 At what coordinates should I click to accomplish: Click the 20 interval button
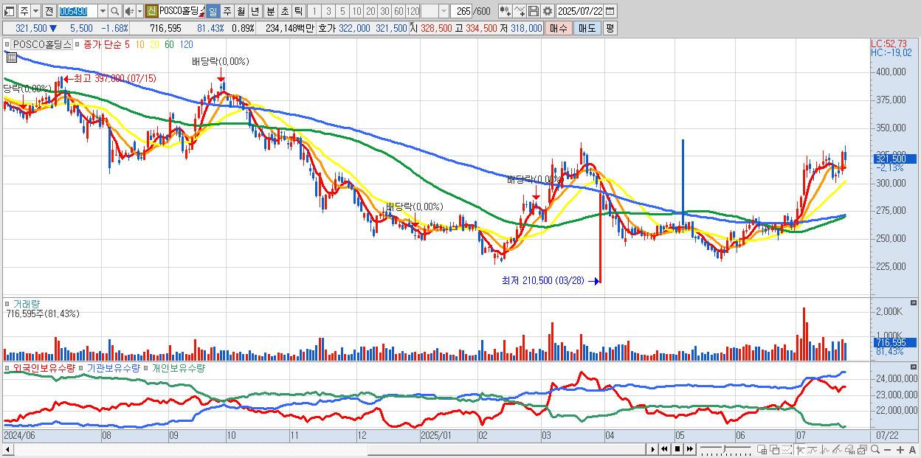[370, 11]
